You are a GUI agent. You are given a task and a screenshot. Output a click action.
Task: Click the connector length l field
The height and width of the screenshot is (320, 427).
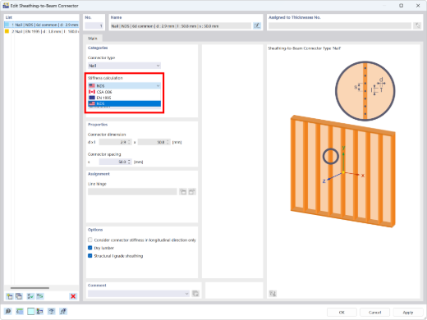(154, 142)
